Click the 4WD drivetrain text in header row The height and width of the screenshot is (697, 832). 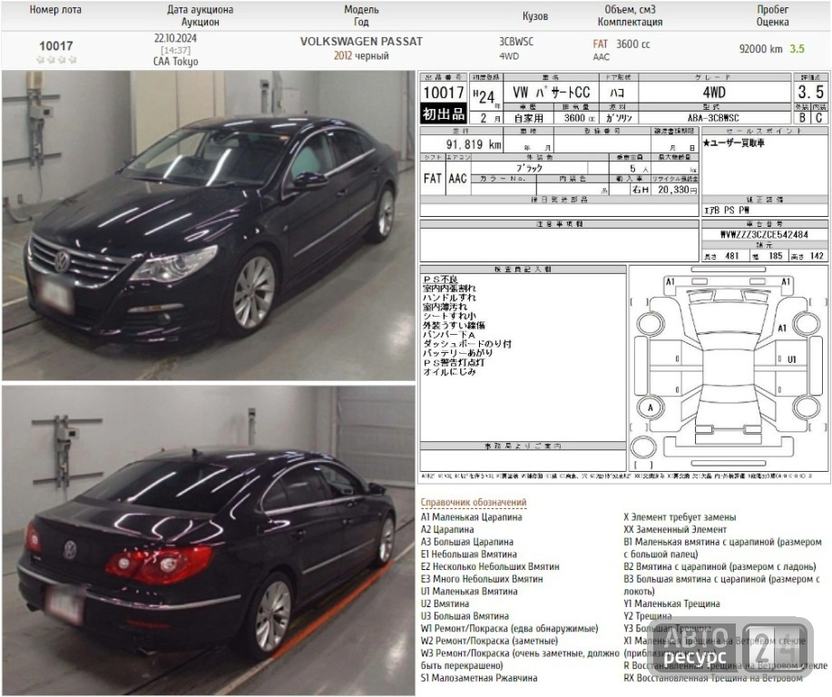click(x=509, y=56)
